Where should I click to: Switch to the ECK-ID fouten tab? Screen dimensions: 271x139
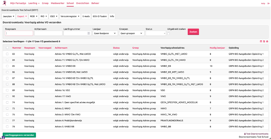pyautogui.click(x=99, y=16)
